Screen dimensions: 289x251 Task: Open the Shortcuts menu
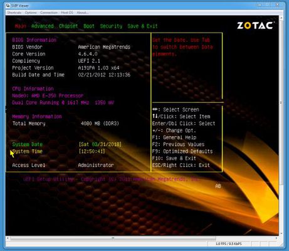(14, 13)
